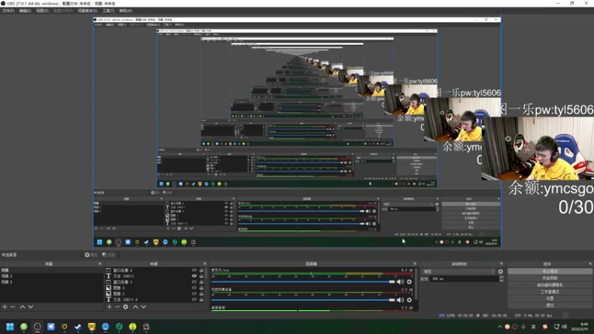This screenshot has height=334, width=594.
Task: Click the transition duration 300 ms field
Action: point(464,279)
